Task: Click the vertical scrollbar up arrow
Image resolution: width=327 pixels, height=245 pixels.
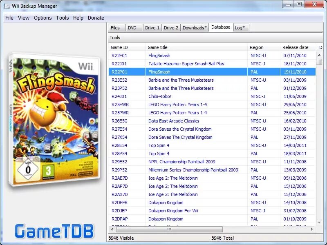Action: [x=319, y=55]
